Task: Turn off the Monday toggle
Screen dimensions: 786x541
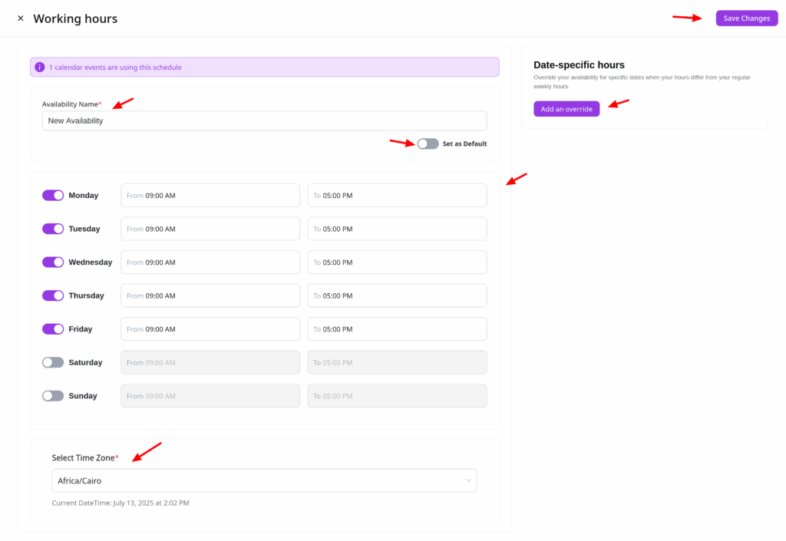Action: pos(53,196)
